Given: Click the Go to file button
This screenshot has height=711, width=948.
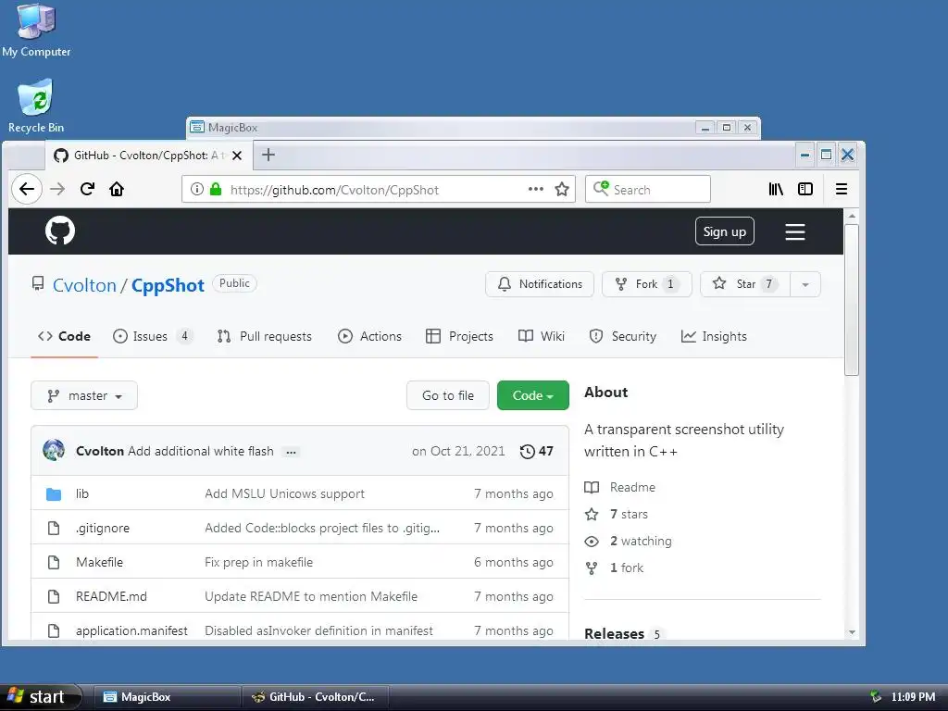Looking at the screenshot, I should 447,395.
